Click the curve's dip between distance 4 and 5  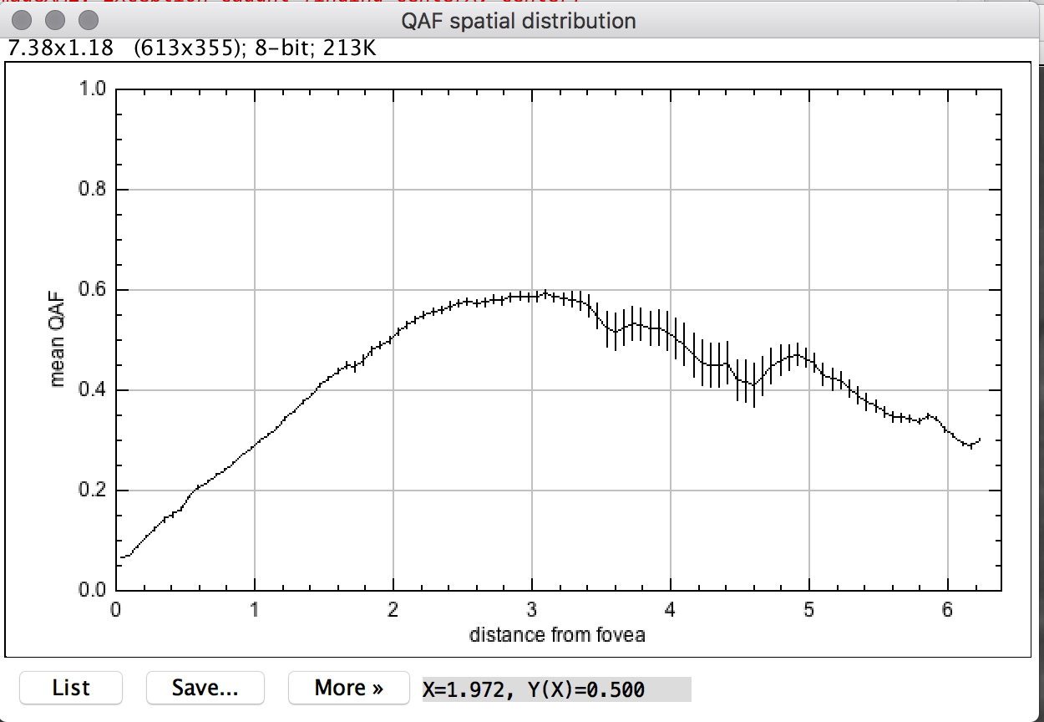[x=753, y=385]
